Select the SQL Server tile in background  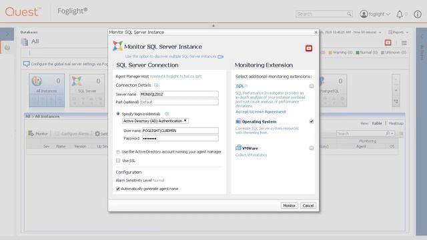87,91
